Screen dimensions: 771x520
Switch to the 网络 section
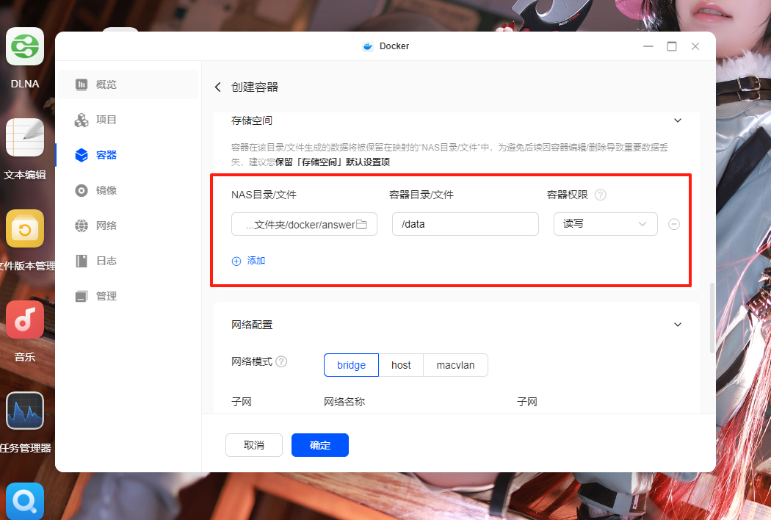click(x=128, y=225)
